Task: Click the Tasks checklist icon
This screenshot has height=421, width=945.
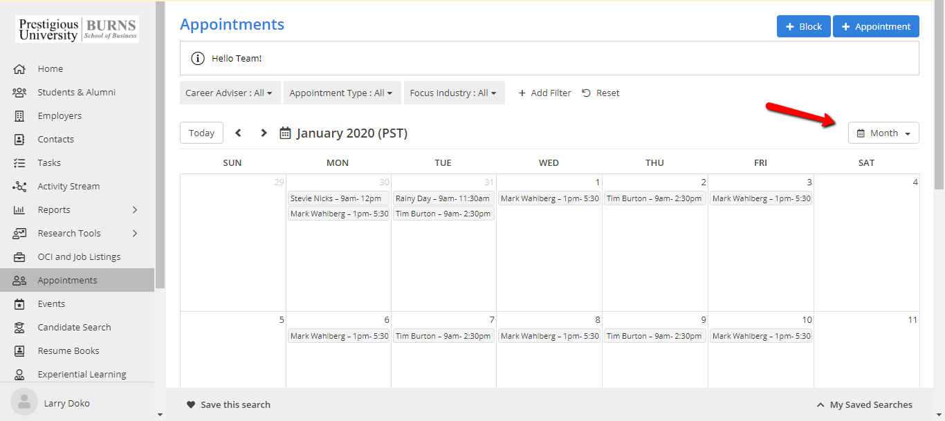Action: point(19,163)
